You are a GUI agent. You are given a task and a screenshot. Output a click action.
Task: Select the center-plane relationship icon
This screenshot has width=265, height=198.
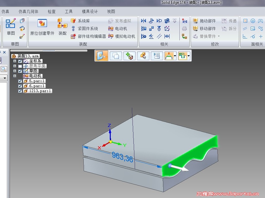[167, 36]
